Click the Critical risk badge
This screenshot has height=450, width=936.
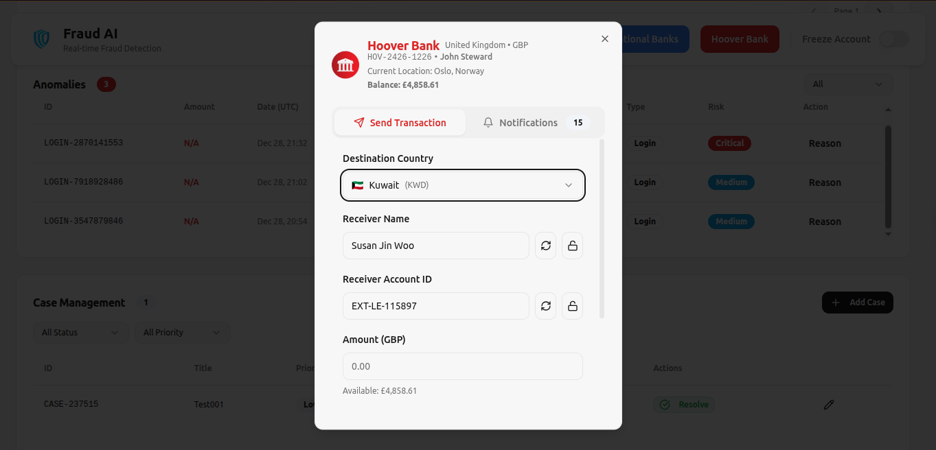pyautogui.click(x=729, y=143)
